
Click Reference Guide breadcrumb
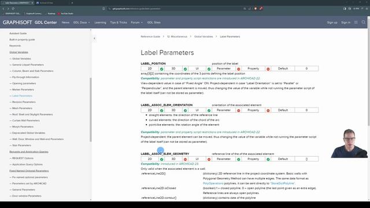[x=150, y=36]
